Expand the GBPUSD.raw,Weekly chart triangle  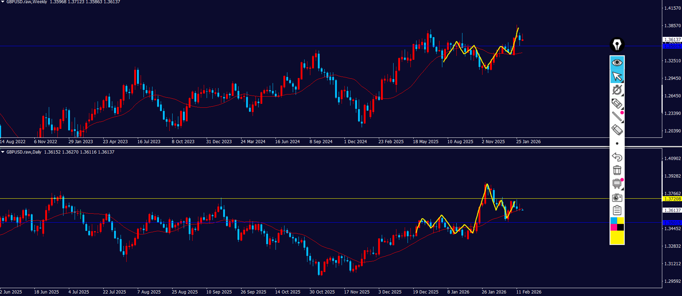(3, 2)
